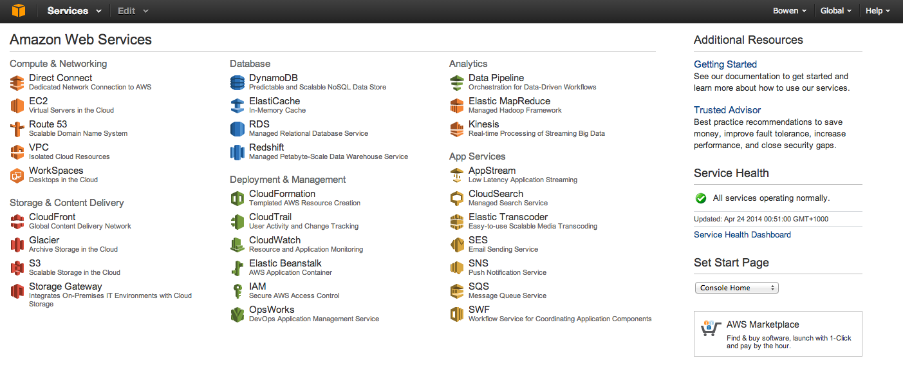Click the CloudWatch service icon
This screenshot has width=903, height=374.
tap(237, 245)
